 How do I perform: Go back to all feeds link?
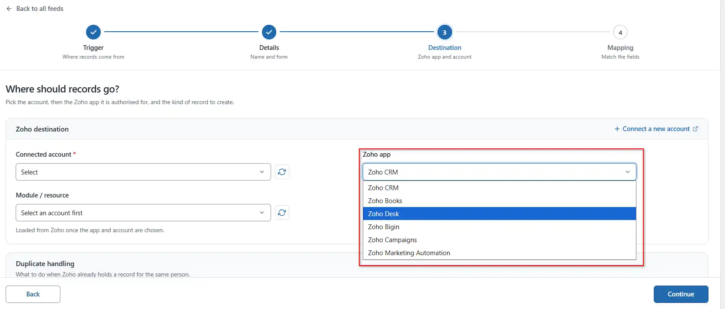(40, 9)
